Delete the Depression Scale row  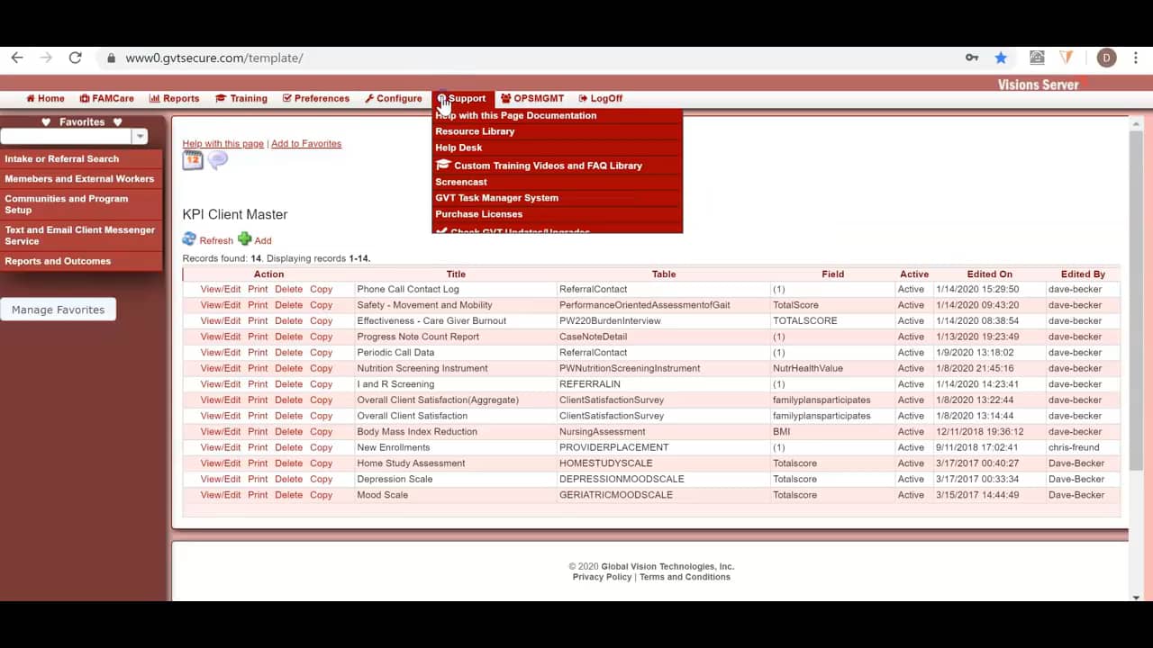tap(289, 479)
